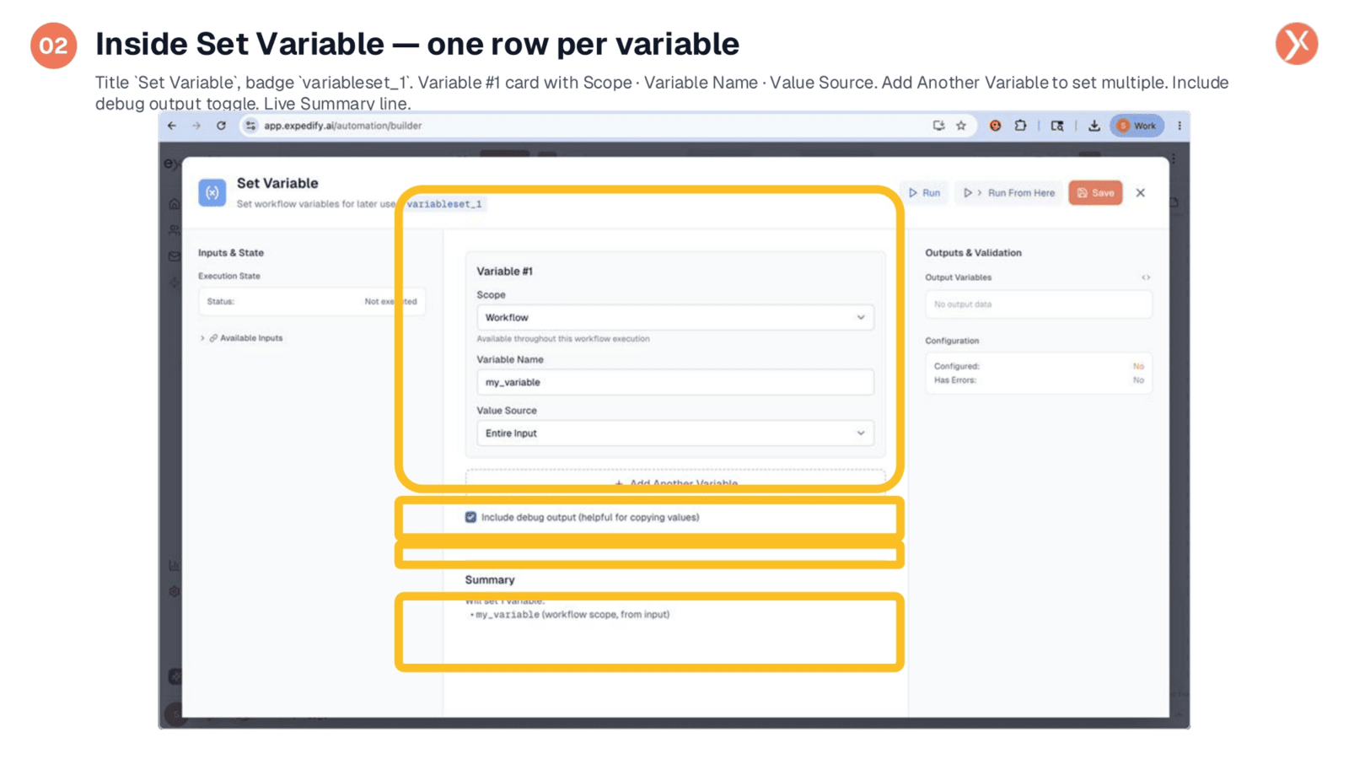Click the Variable #1 card title
Screen dimensions: 1349x759
click(x=504, y=272)
